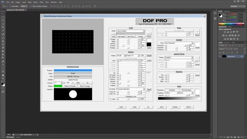
Task: Click the HELP button
Action: point(162,107)
